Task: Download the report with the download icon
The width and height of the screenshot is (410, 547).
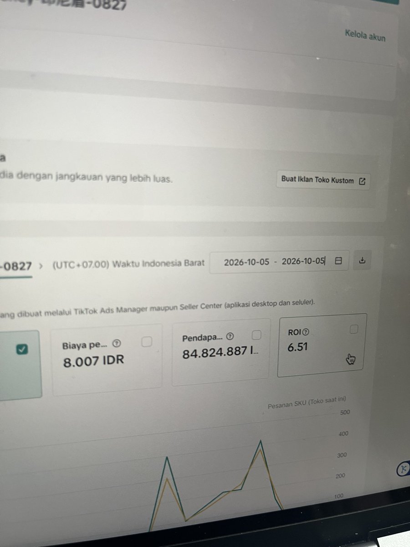Action: 362,260
